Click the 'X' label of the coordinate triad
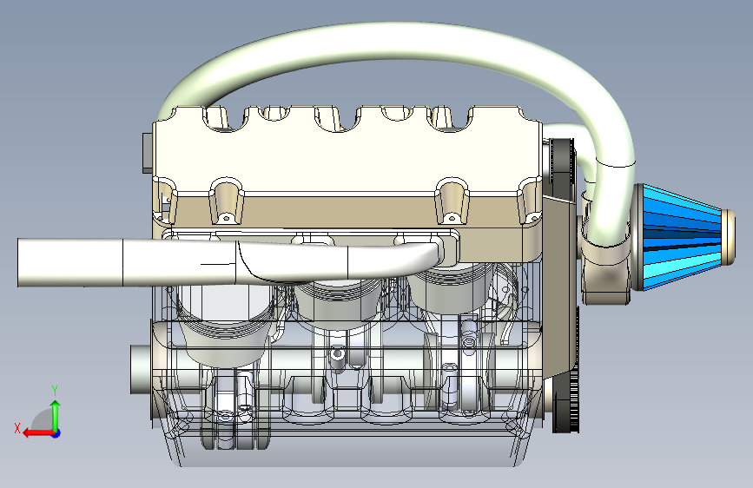Image resolution: width=753 pixels, height=488 pixels. tap(17, 428)
